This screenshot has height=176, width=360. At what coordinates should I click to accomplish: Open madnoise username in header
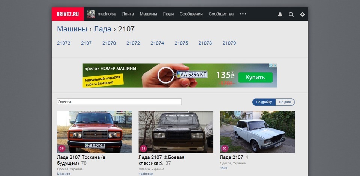(107, 14)
